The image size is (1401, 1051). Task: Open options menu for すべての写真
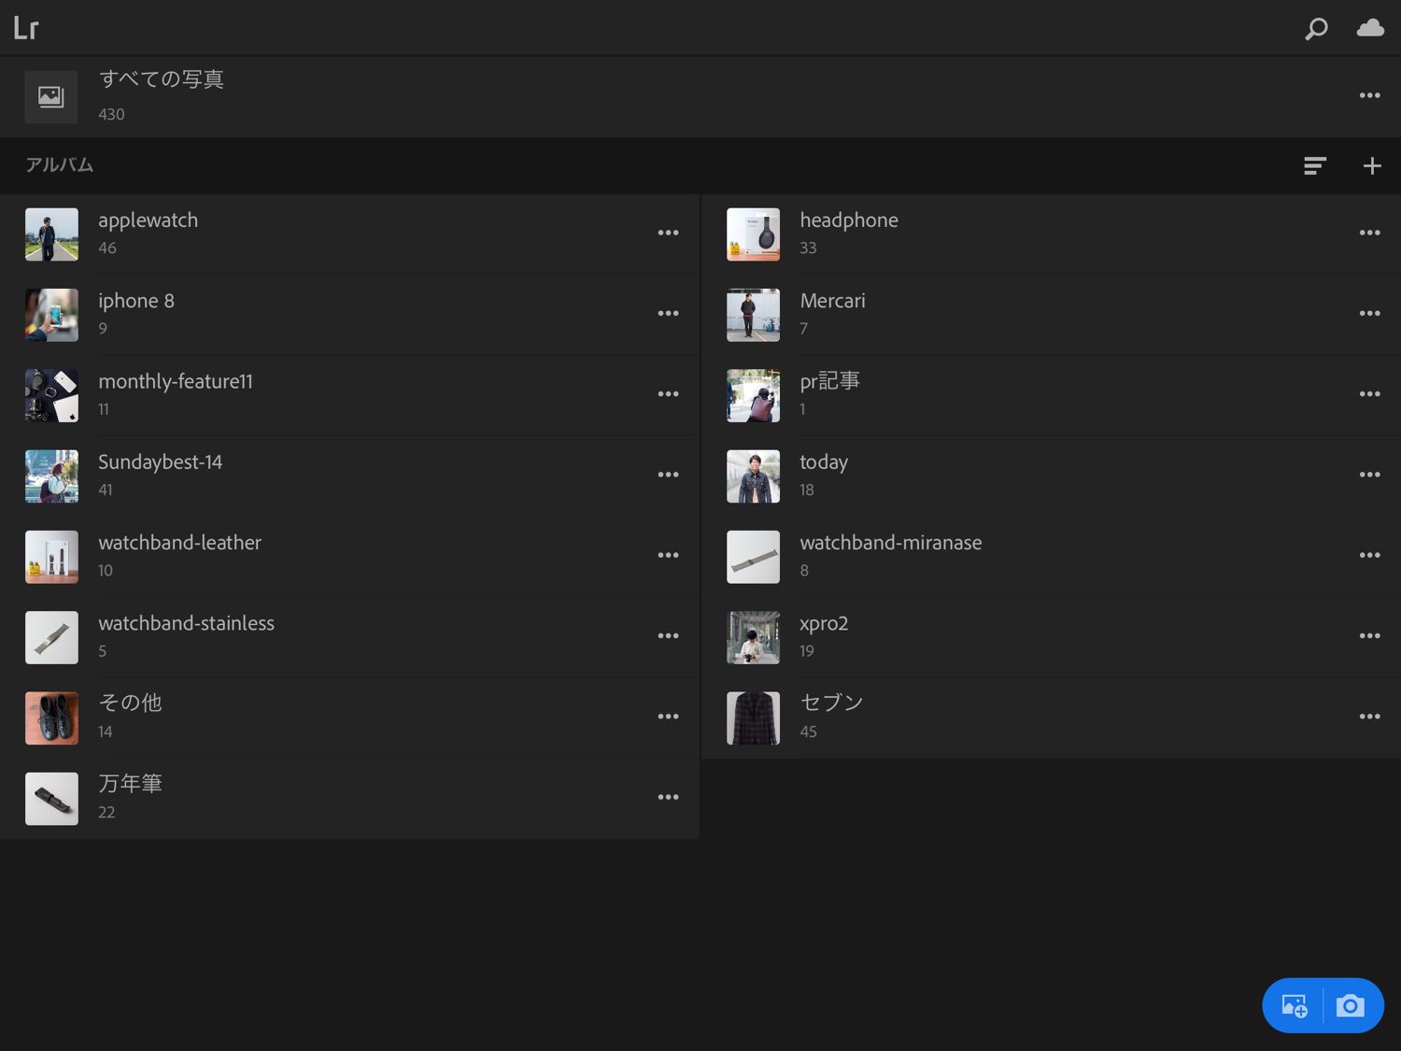click(1369, 95)
